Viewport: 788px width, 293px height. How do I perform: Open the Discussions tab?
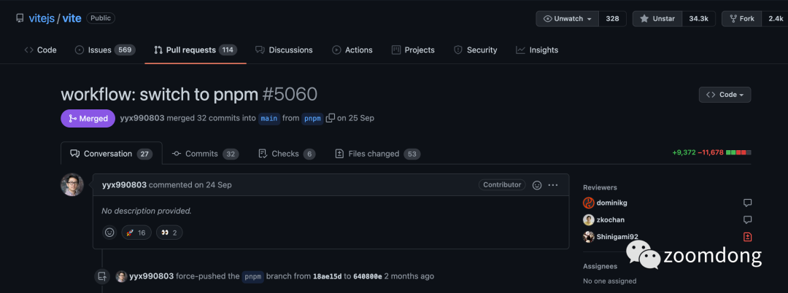[284, 50]
